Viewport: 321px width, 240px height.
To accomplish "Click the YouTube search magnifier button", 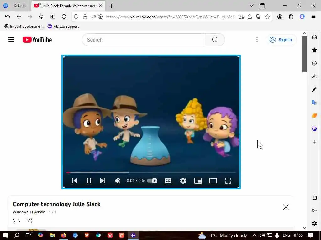I will coord(215,40).
